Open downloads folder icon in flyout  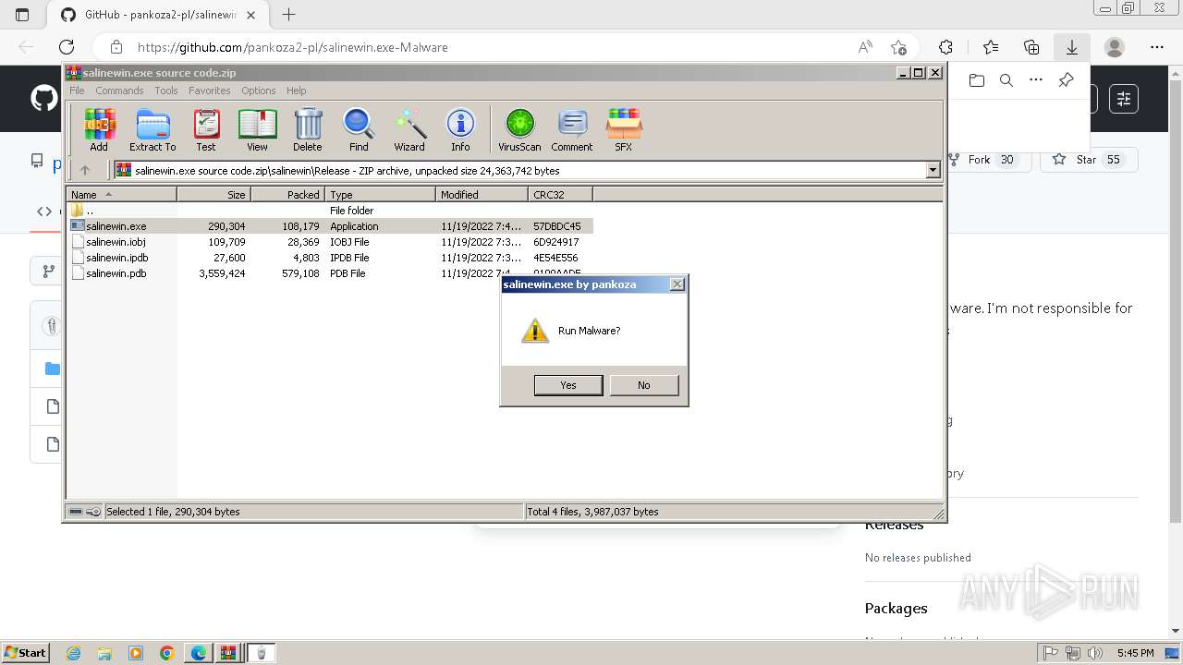pyautogui.click(x=977, y=80)
